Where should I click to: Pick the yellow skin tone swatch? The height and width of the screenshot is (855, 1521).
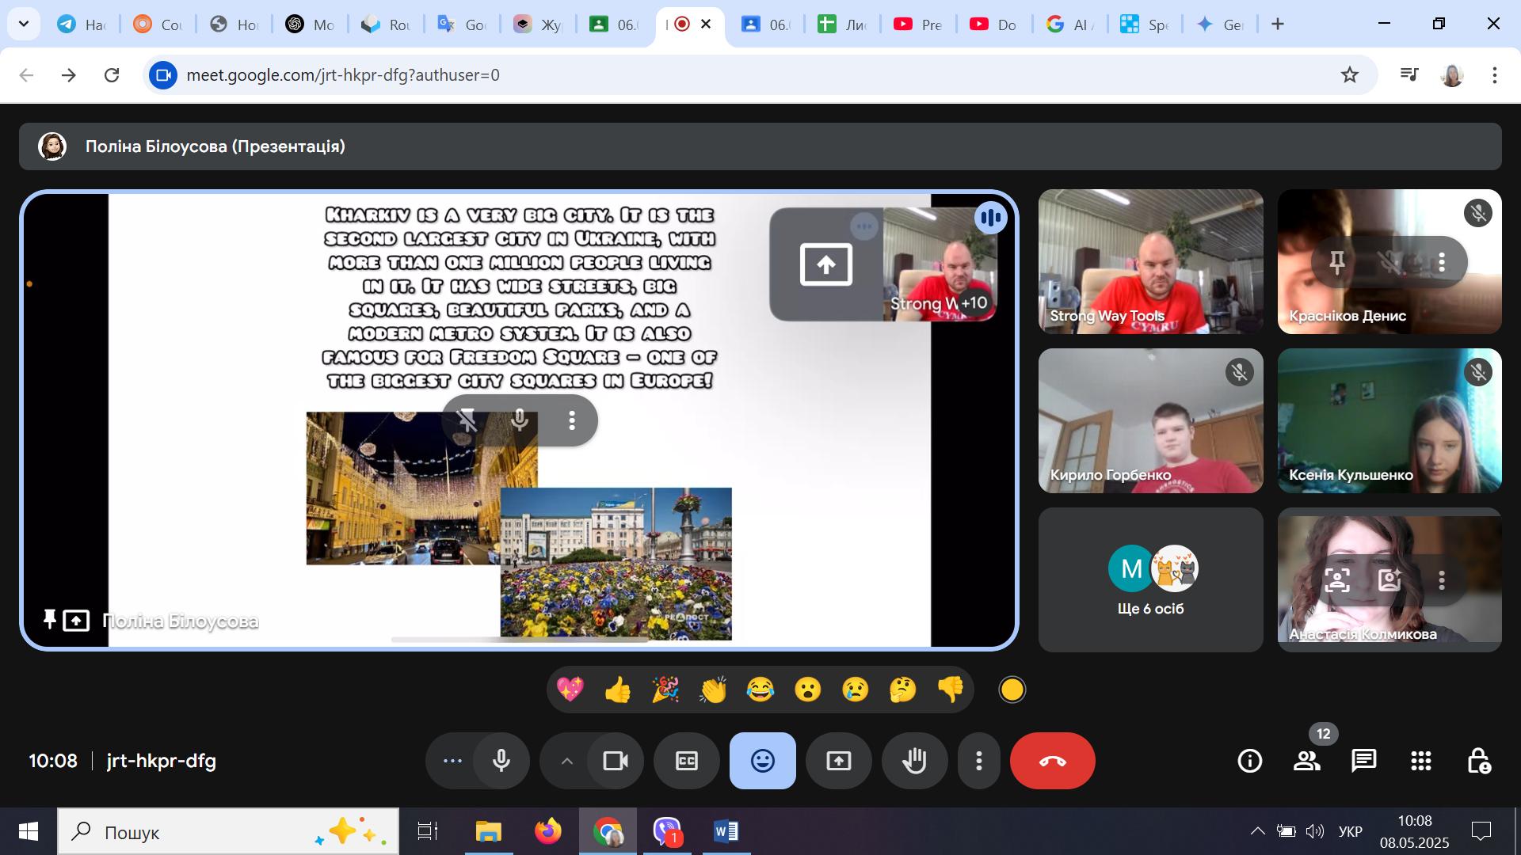click(1012, 690)
